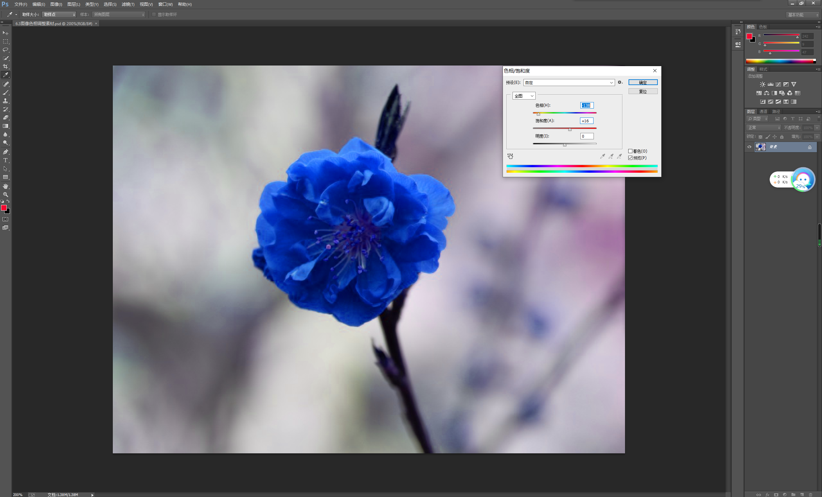Viewport: 822px width, 497px height.
Task: Click the 饱和度(A) saturation slider handle
Action: [x=570, y=129]
